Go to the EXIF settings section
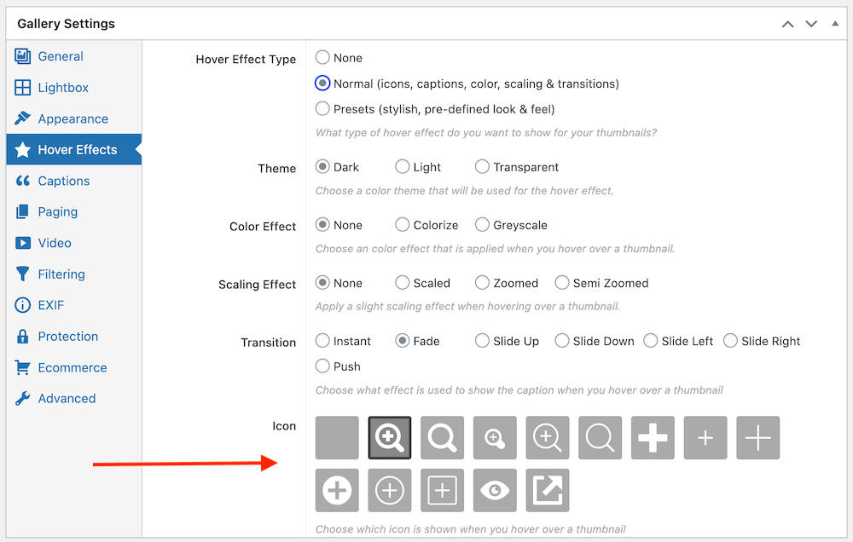Viewport: 853px width, 542px height. [51, 304]
